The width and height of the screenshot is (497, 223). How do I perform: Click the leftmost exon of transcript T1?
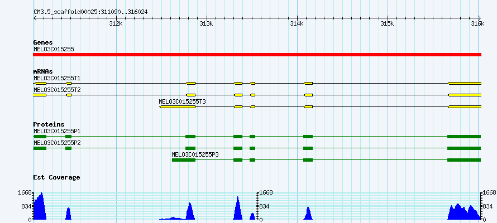[40, 83]
